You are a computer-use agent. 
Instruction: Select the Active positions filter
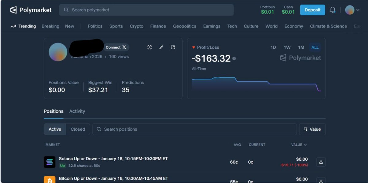[55, 129]
